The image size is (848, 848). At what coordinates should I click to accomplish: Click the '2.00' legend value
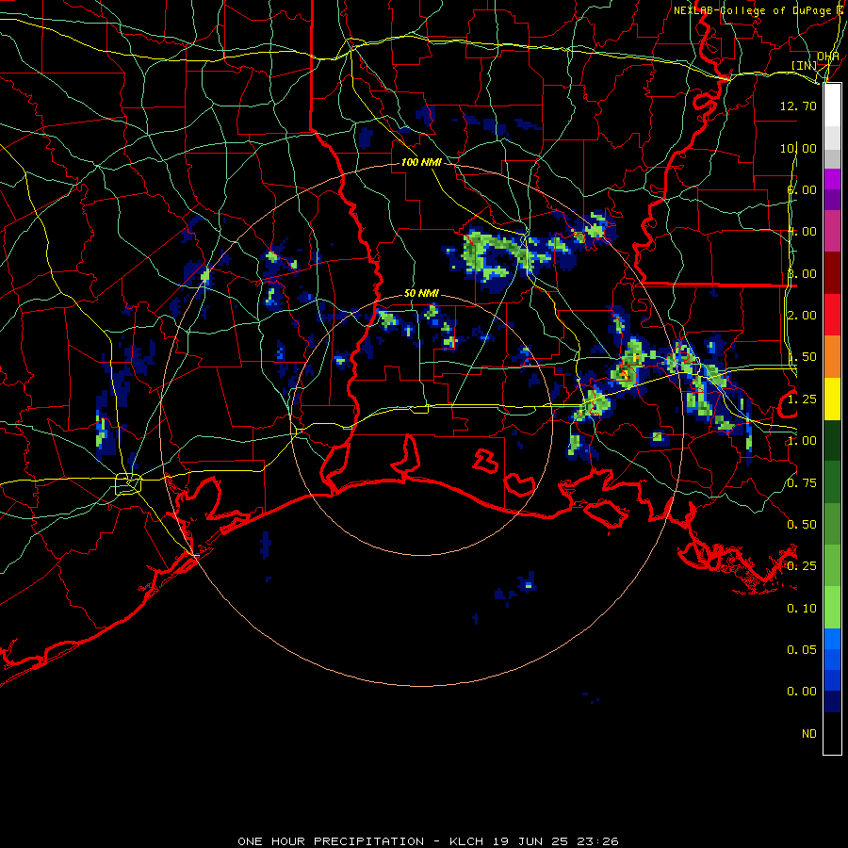pos(802,316)
